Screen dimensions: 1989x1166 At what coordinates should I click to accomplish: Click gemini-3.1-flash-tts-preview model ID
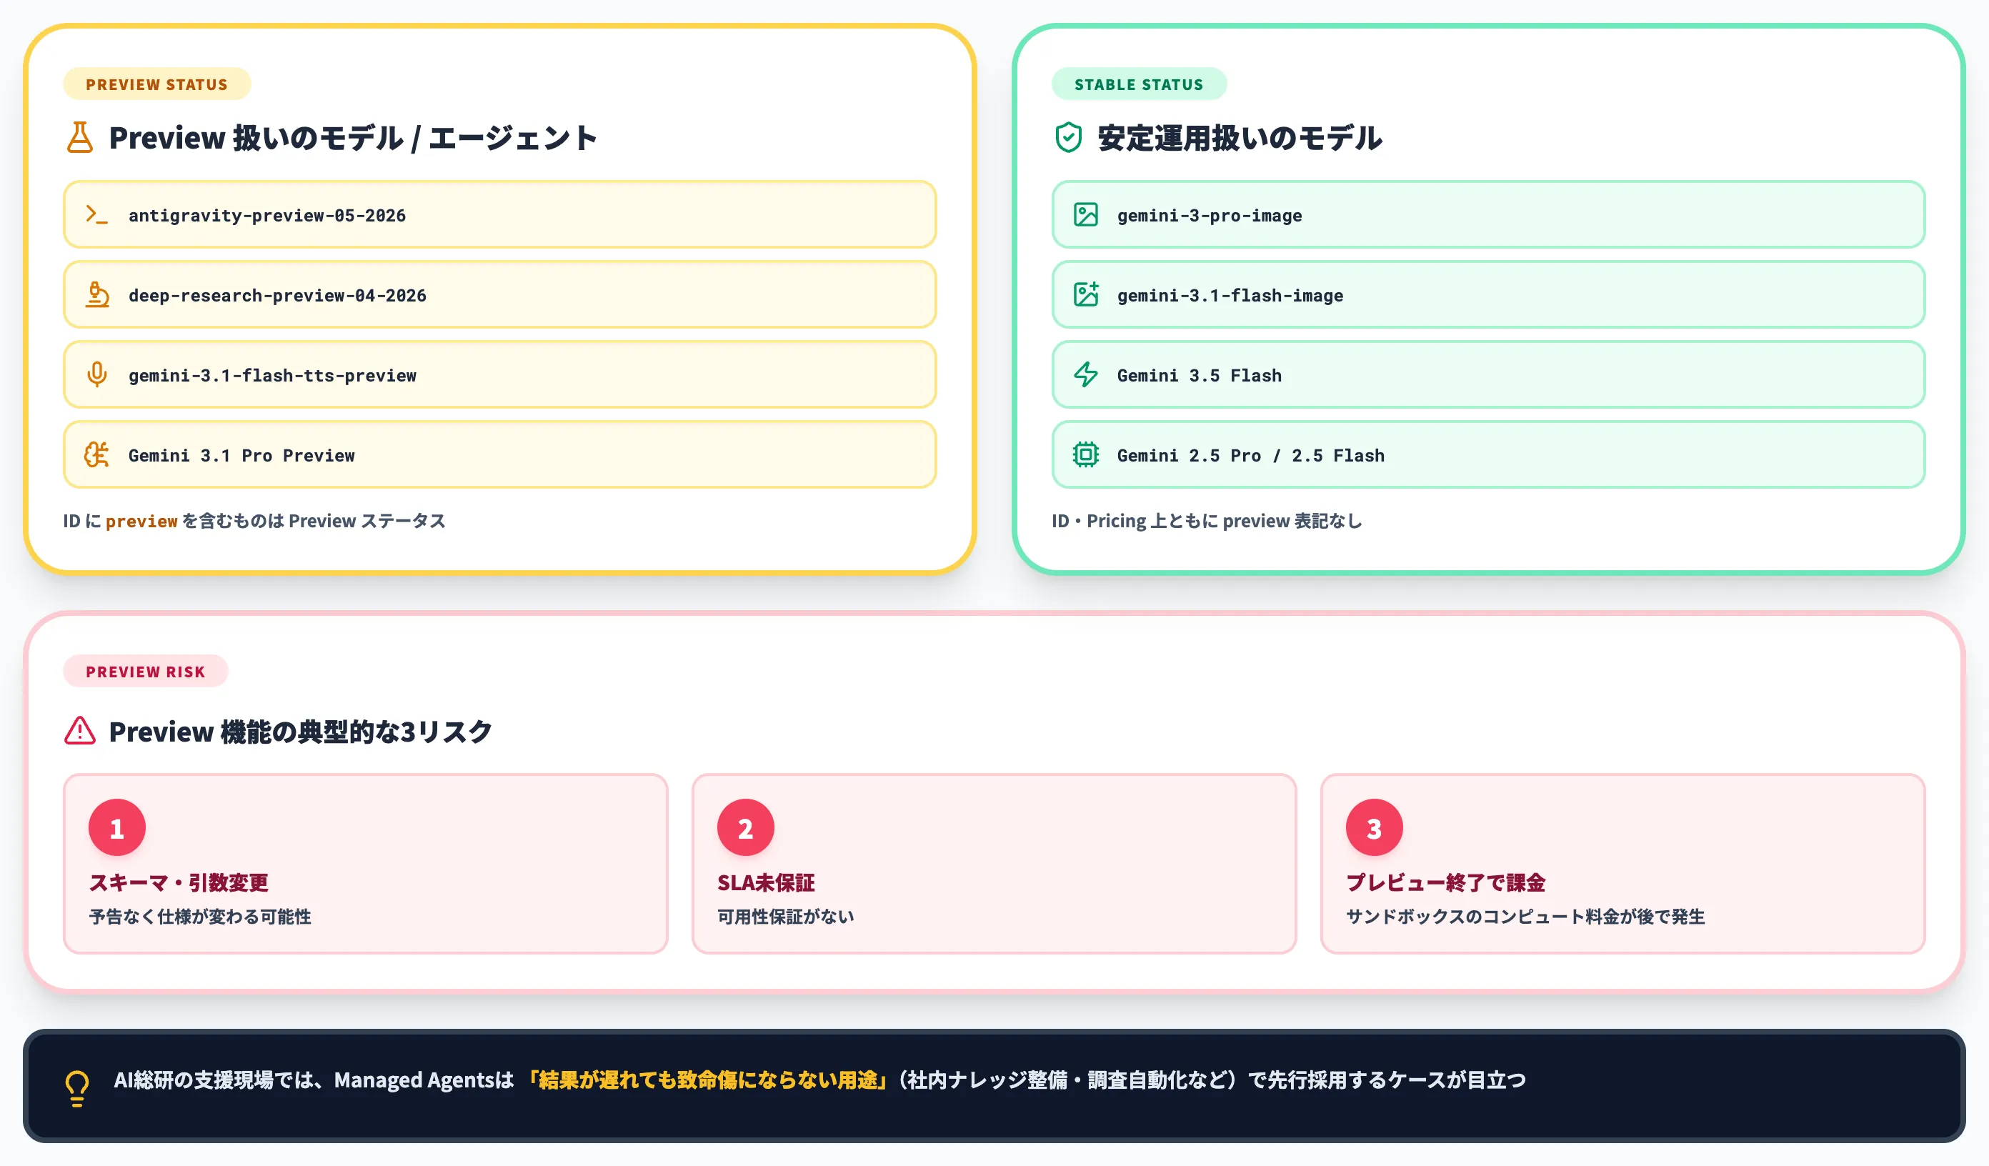coord(272,376)
